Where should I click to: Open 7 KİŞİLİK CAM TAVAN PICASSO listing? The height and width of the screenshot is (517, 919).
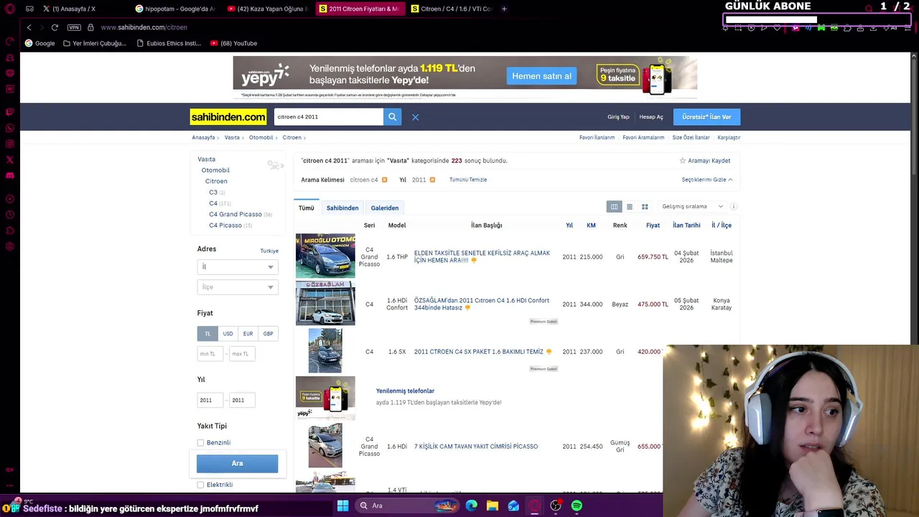(476, 447)
